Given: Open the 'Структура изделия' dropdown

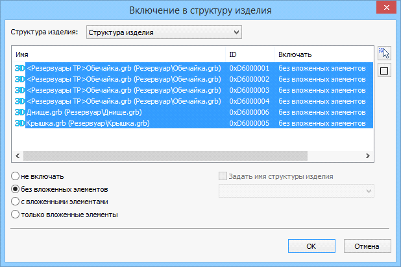Looking at the screenshot, I should (x=163, y=32).
